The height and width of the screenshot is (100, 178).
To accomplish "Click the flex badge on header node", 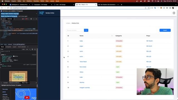I will point(34,29).
